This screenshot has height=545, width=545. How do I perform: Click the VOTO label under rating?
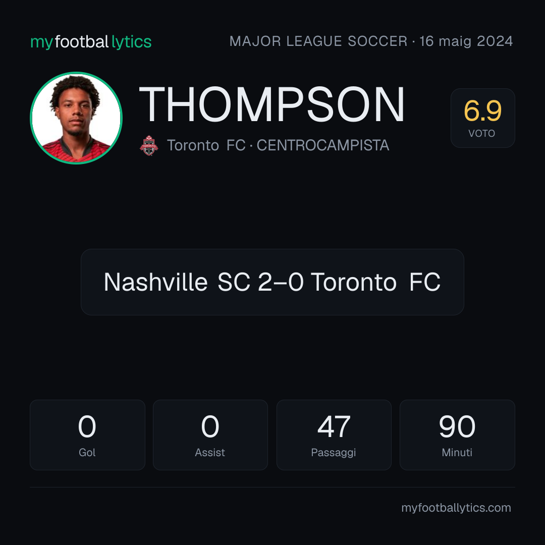point(482,133)
